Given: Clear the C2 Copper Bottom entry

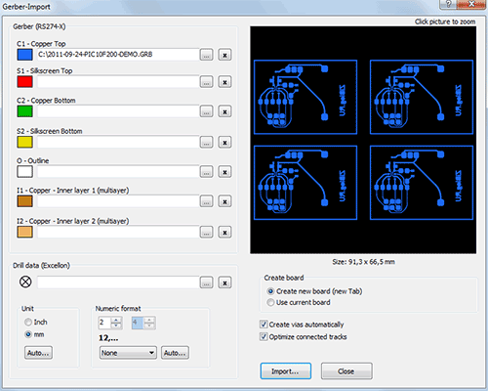Looking at the screenshot, I should coord(224,111).
